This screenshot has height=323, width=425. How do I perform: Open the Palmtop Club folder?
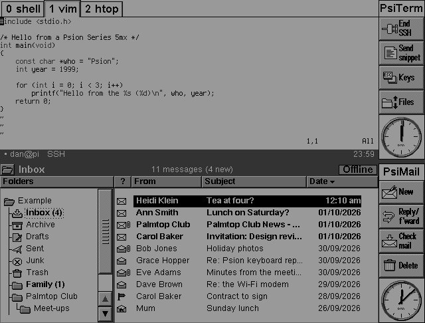[x=52, y=296]
